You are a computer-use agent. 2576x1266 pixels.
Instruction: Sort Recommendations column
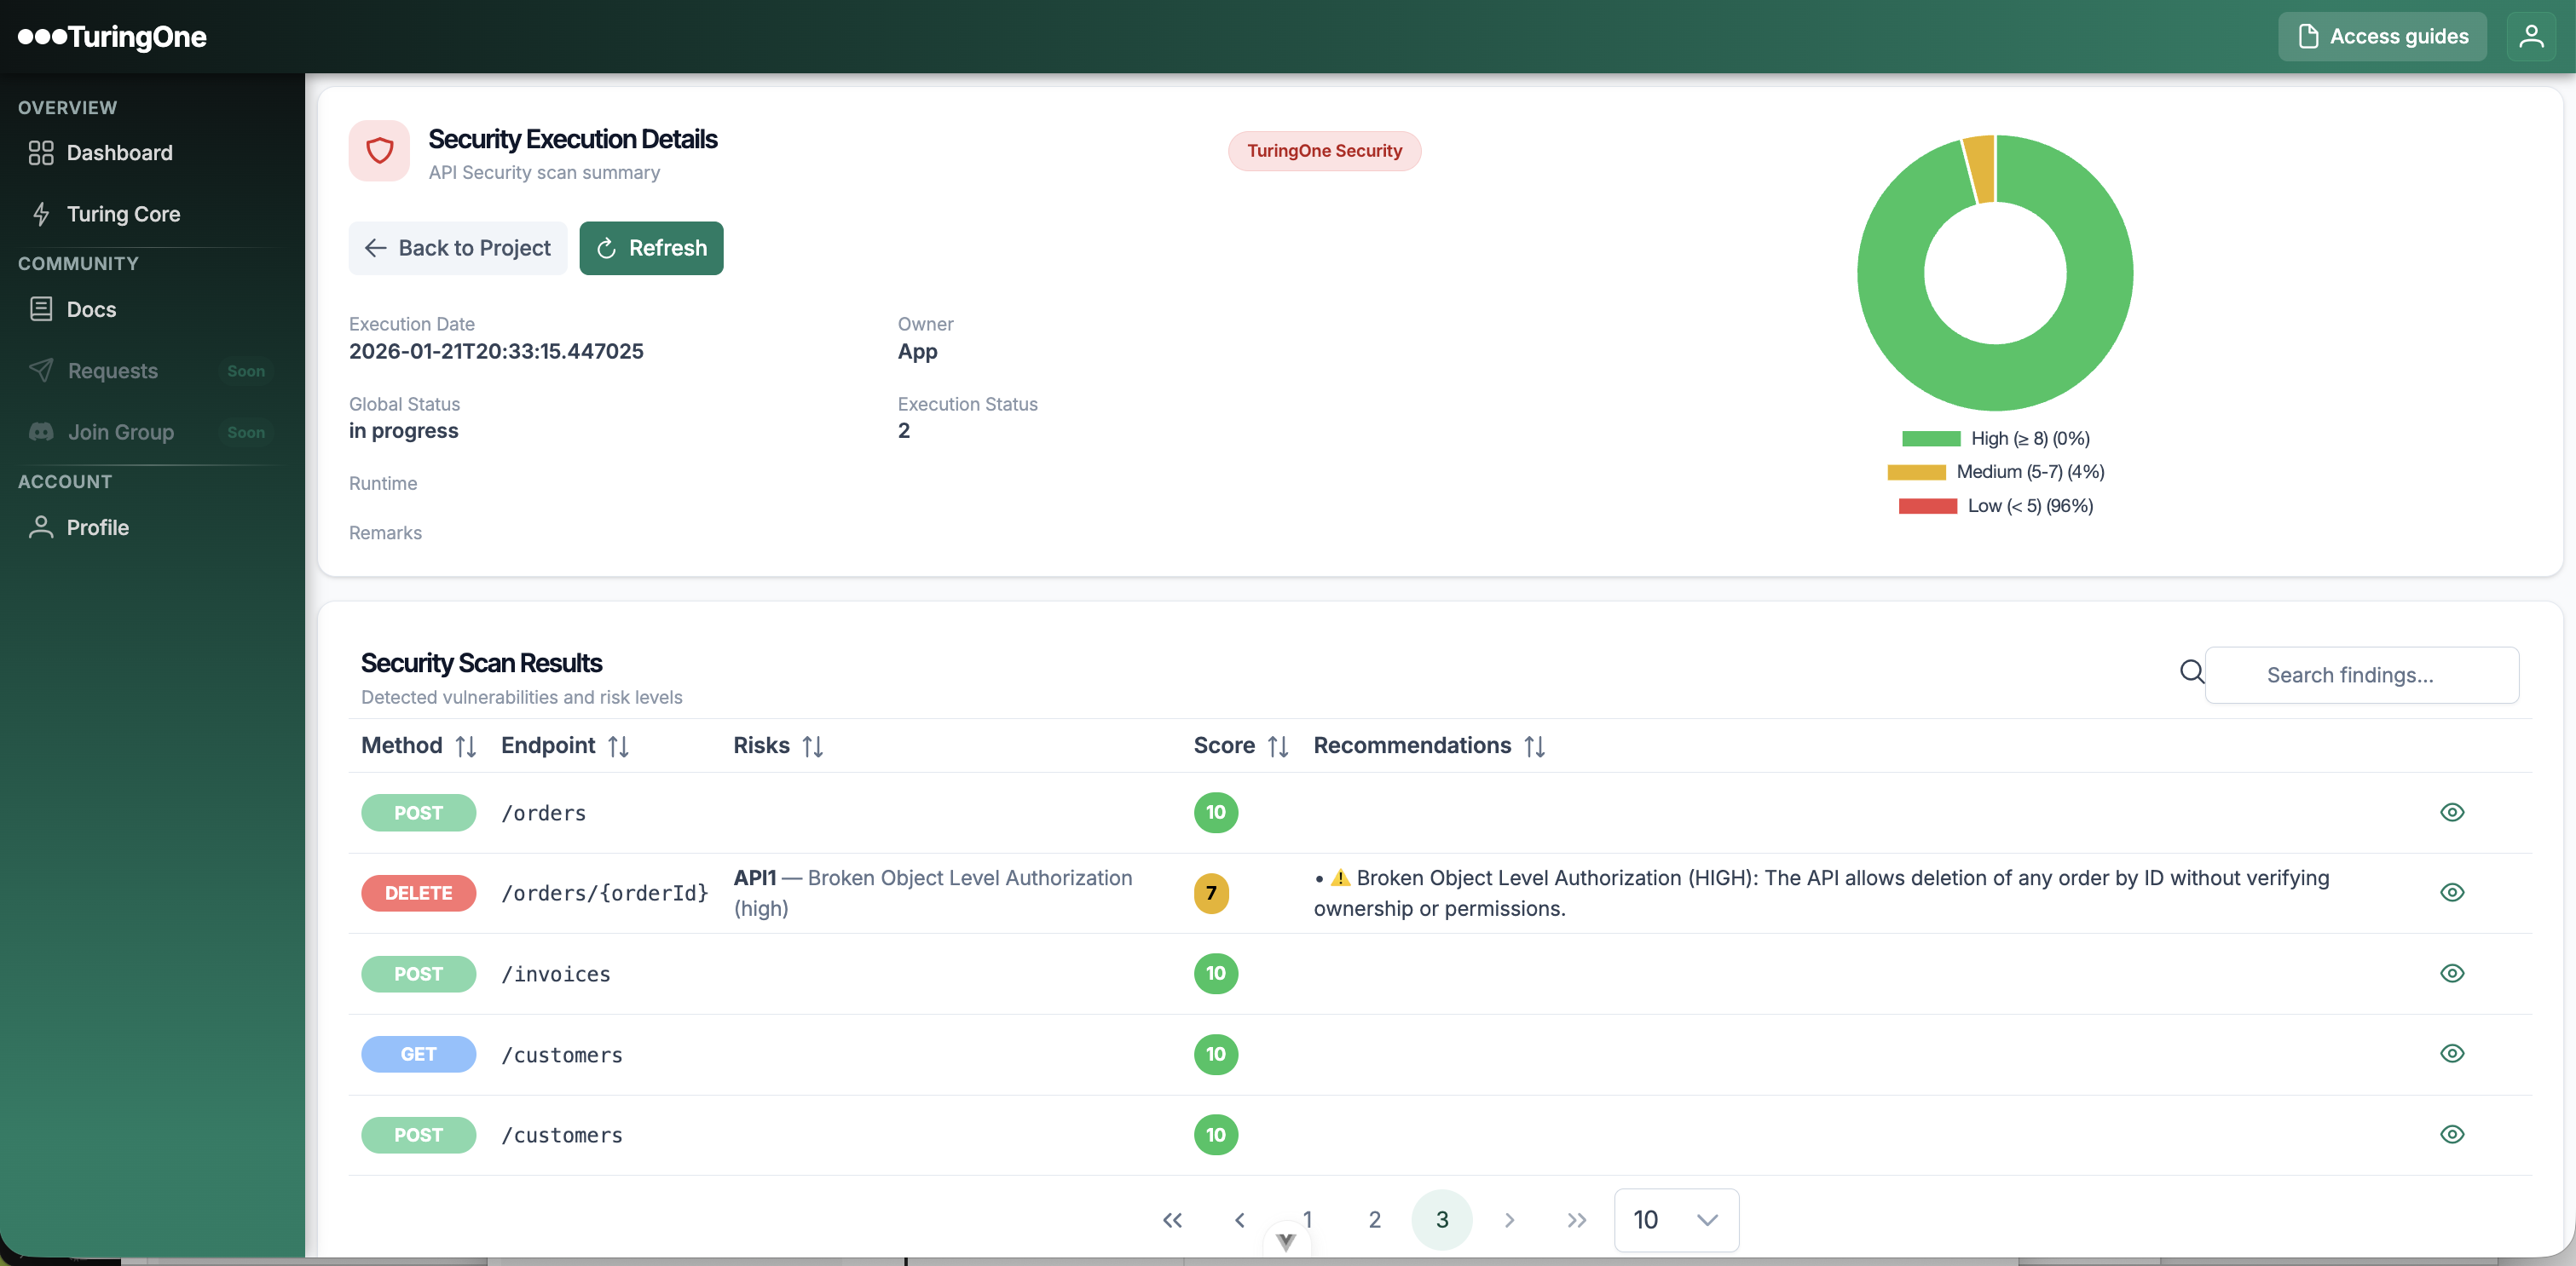coord(1534,746)
